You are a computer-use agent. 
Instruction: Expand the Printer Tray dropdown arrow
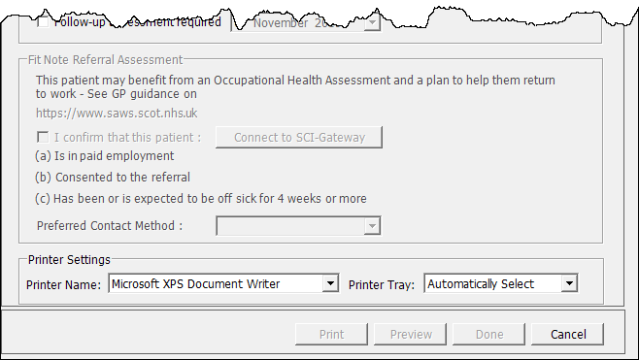pos(569,283)
